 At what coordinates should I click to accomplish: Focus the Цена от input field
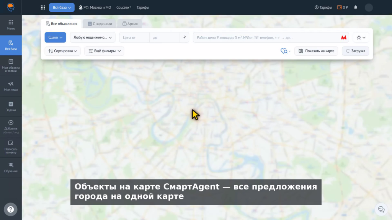[x=134, y=37]
